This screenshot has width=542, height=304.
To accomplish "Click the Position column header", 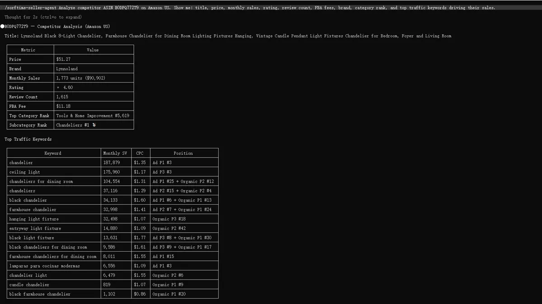I will click(x=183, y=153).
